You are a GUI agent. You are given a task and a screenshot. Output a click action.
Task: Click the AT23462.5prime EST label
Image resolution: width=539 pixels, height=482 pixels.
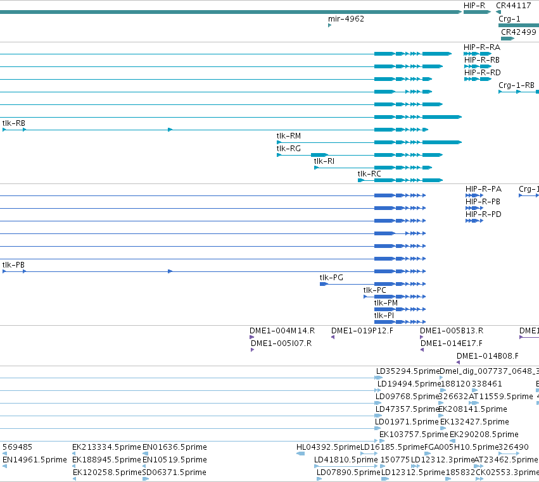tap(506, 460)
